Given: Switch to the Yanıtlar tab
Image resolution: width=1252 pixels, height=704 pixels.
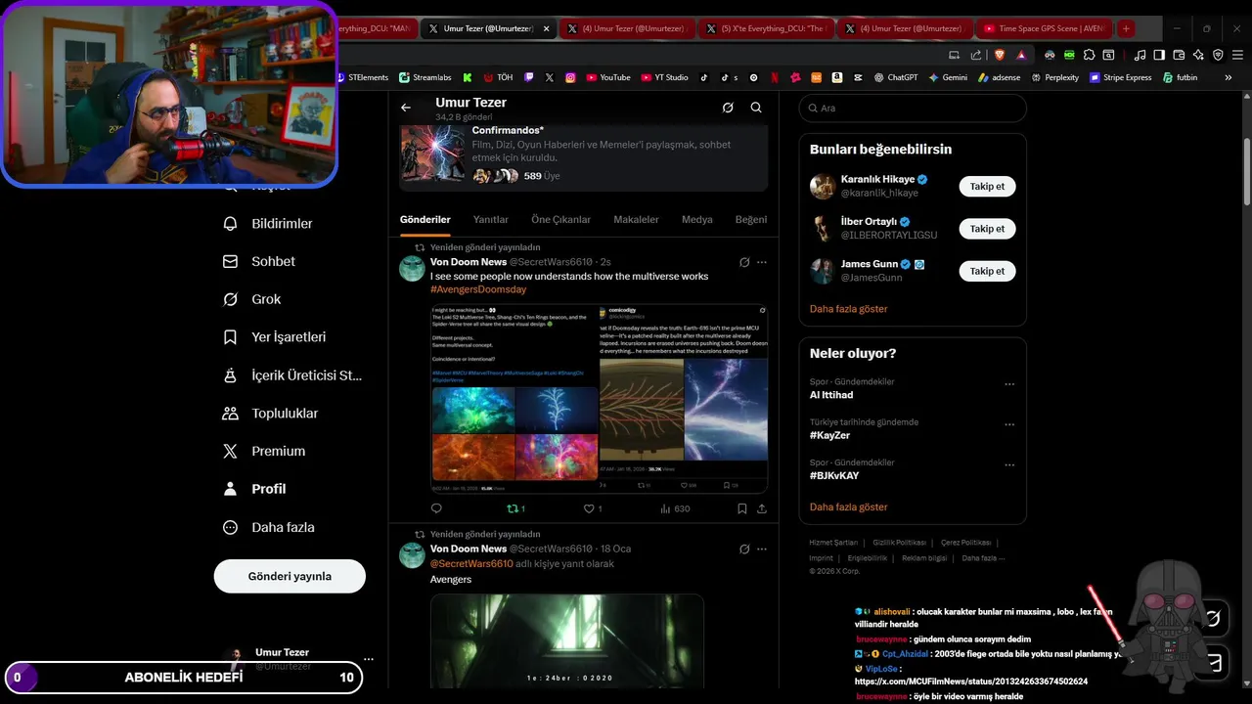Looking at the screenshot, I should [491, 220].
